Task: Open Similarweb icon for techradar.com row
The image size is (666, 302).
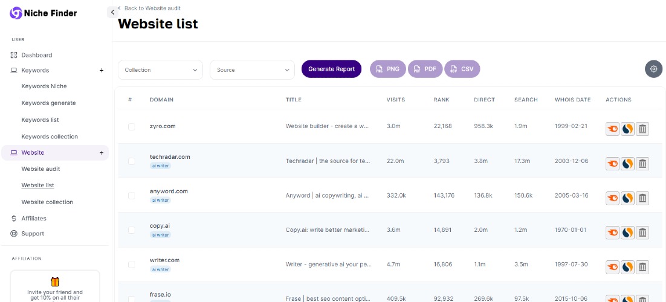Action: tap(627, 163)
